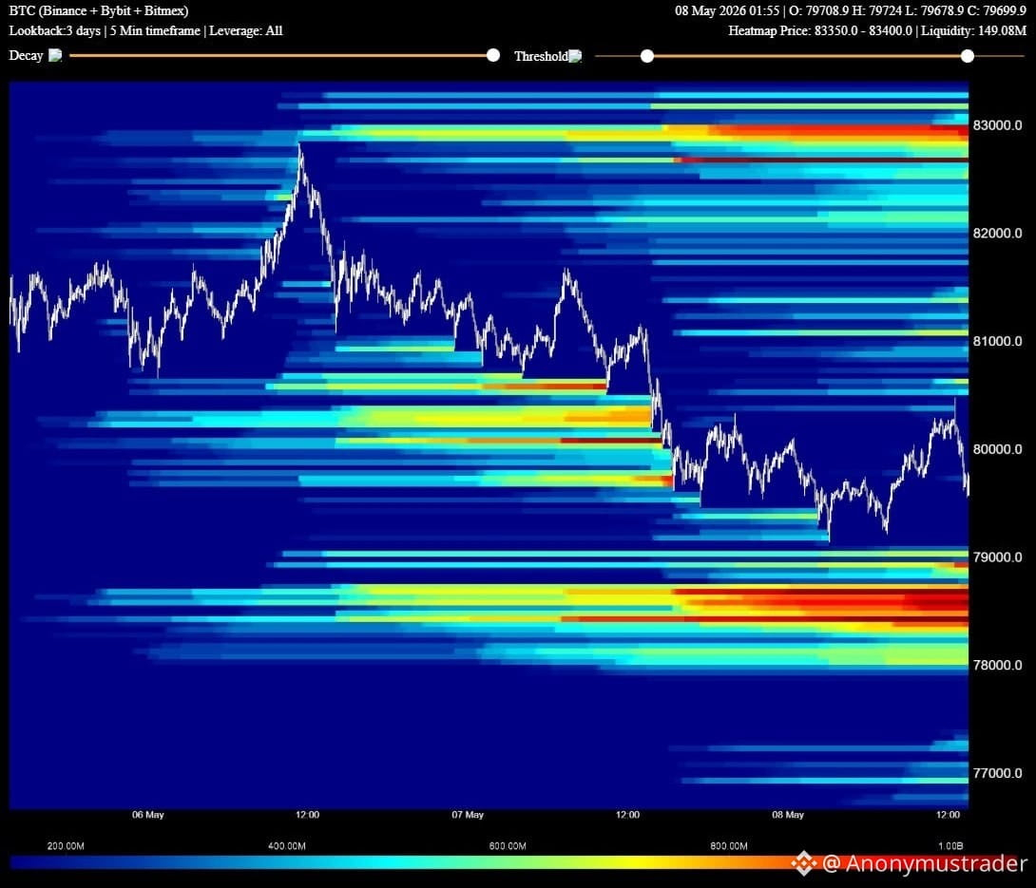Click the 200.00M legend label
This screenshot has width=1036, height=888.
coord(66,846)
